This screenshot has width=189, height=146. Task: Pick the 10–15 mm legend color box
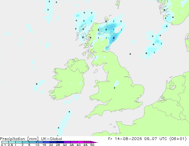coord(39,142)
